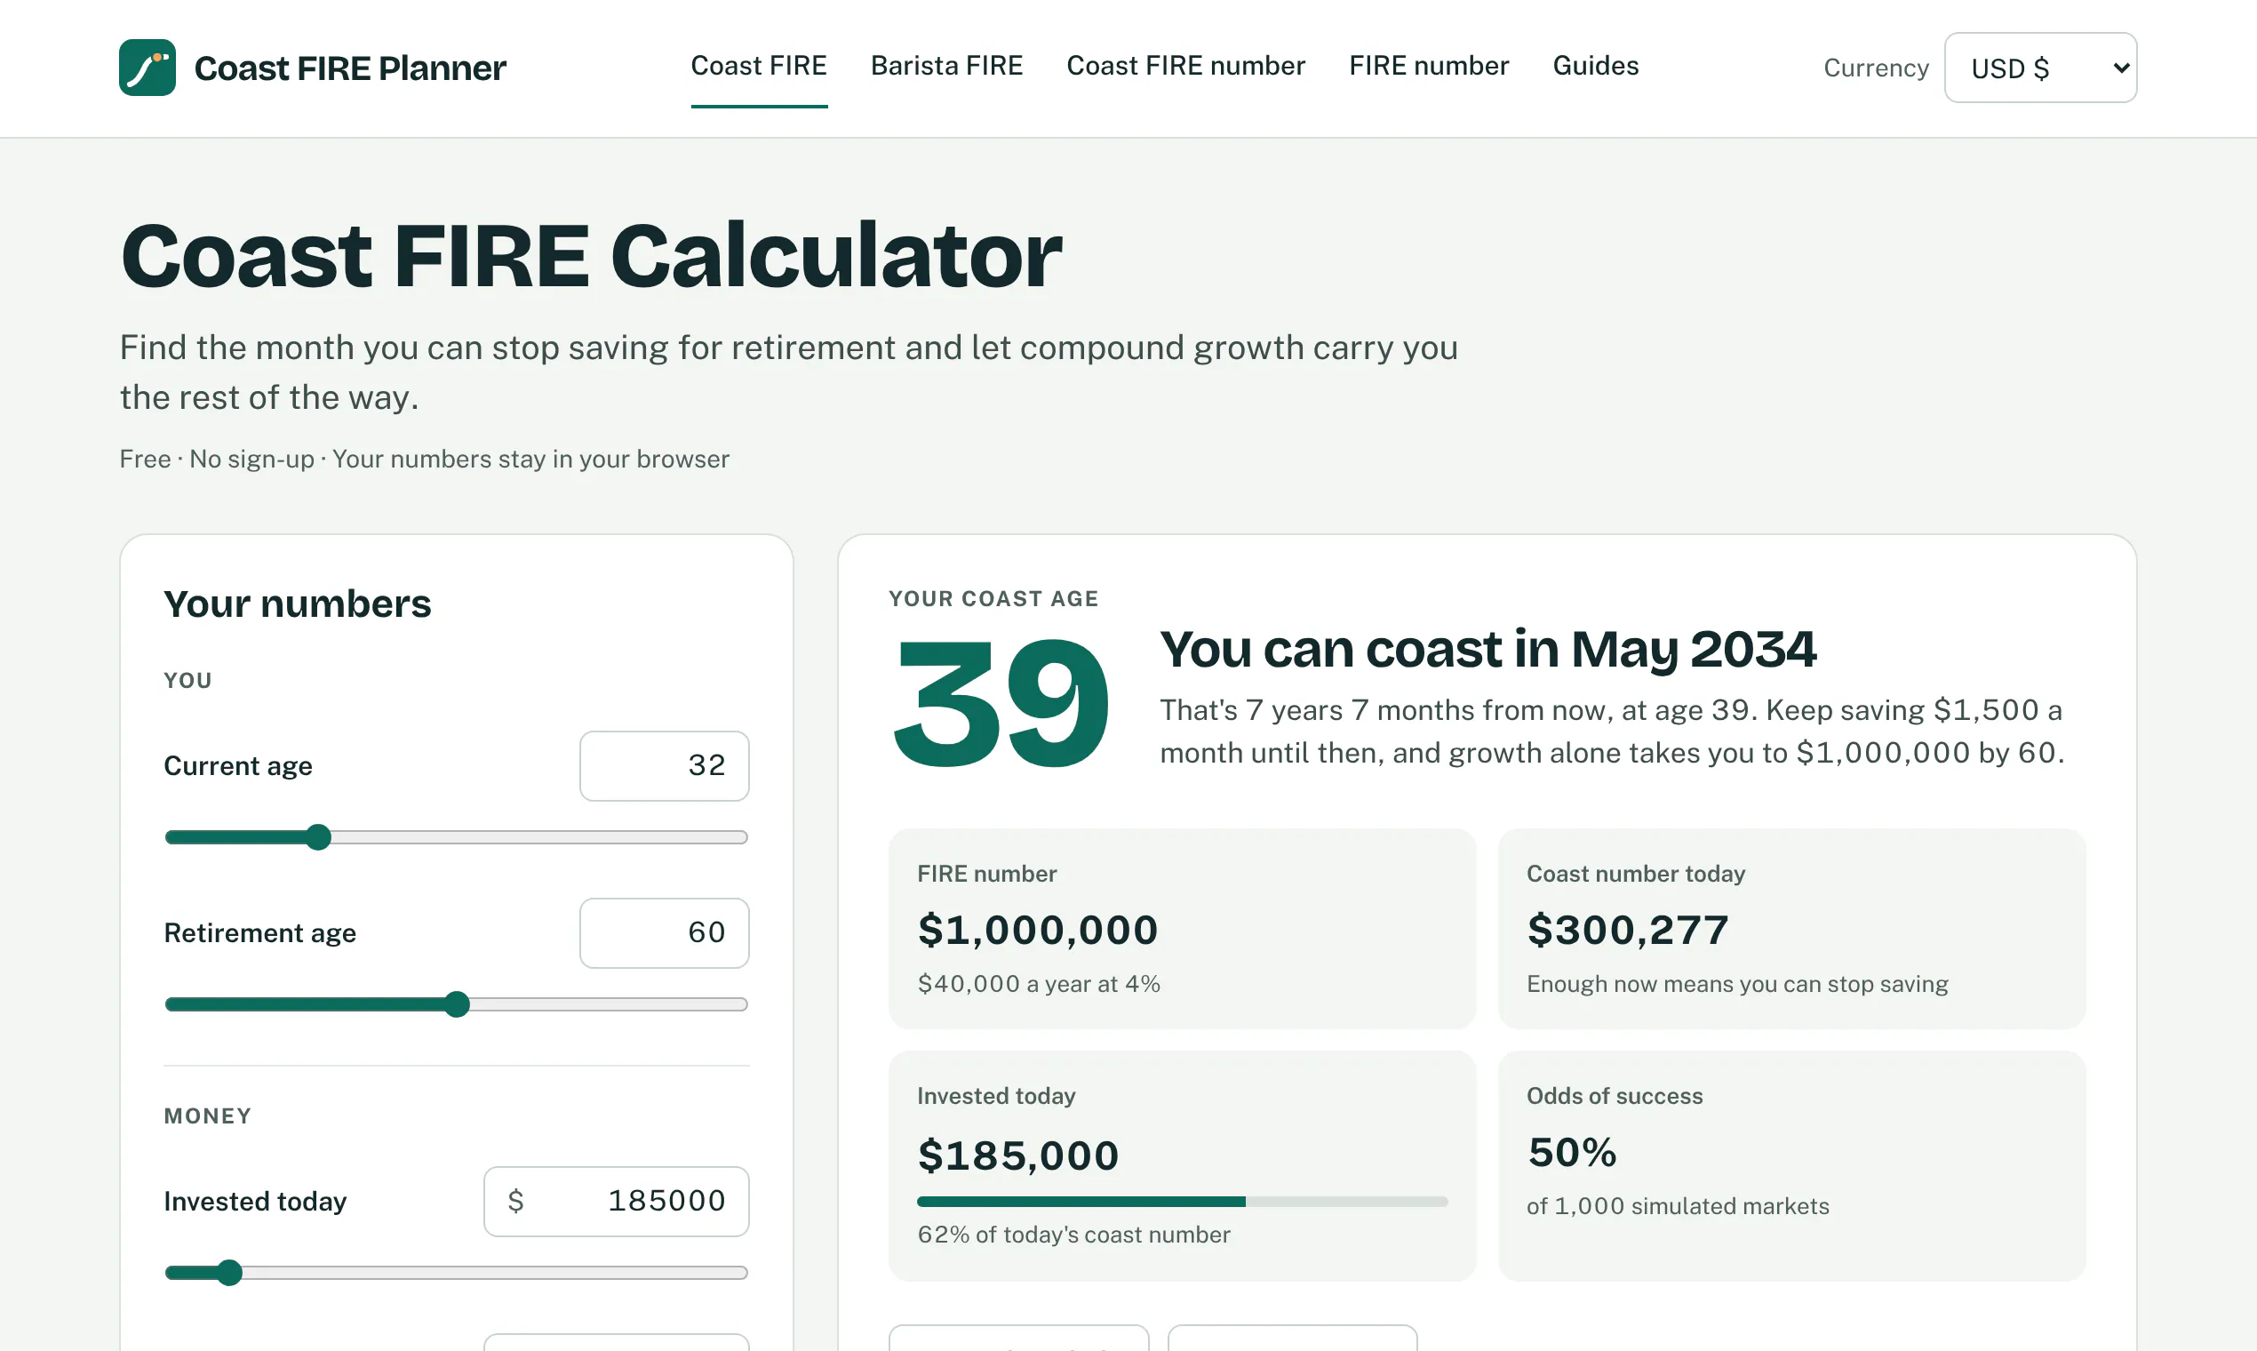
Task: Click the Retirement age input field
Action: (x=665, y=933)
